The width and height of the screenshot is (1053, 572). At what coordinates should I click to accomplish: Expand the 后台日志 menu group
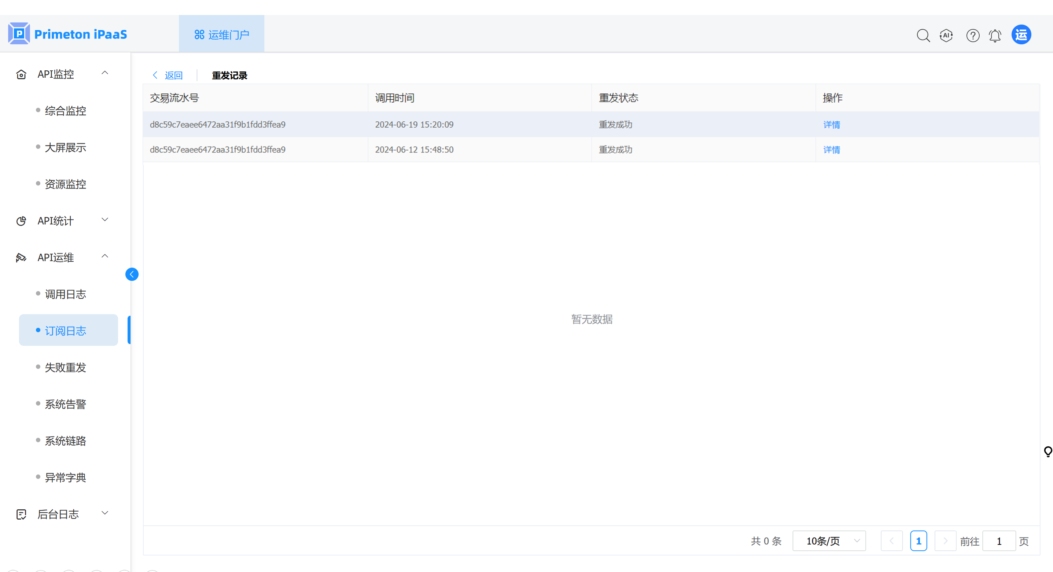tap(105, 513)
